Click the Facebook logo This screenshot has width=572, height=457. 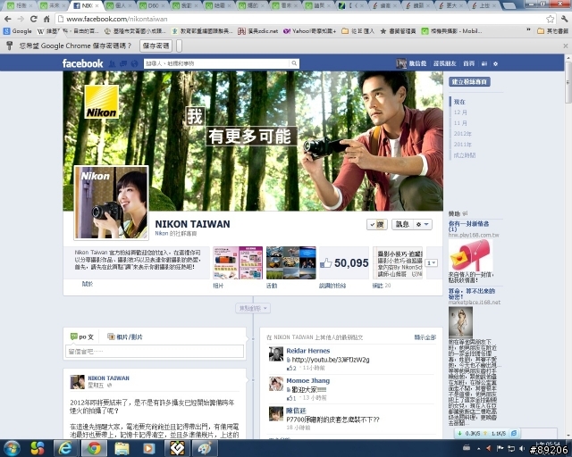[x=83, y=63]
